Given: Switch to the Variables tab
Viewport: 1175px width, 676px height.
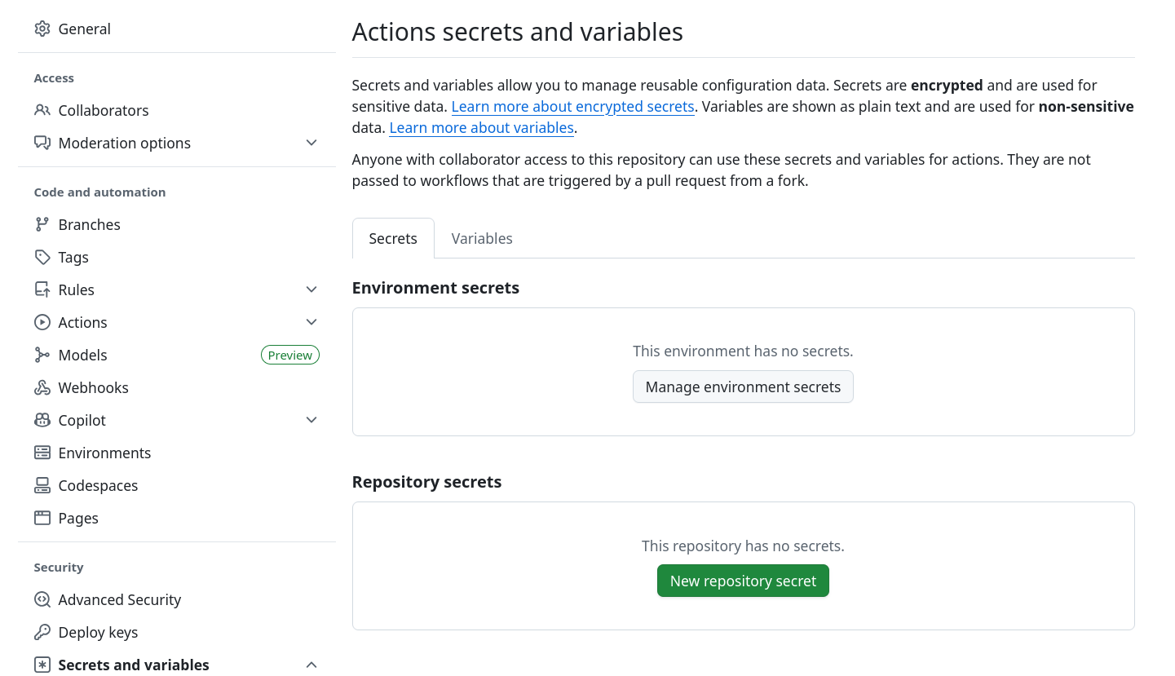Looking at the screenshot, I should coord(482,238).
